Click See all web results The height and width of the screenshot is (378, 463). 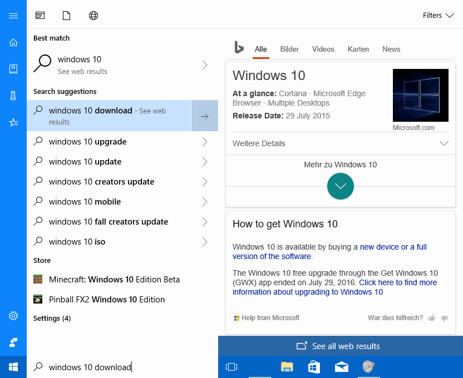point(340,346)
